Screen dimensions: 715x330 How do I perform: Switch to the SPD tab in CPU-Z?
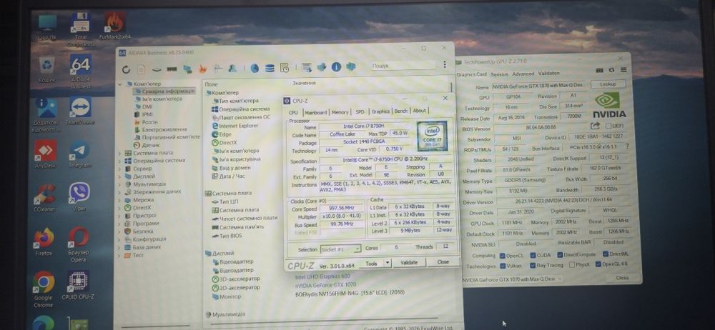pos(360,111)
